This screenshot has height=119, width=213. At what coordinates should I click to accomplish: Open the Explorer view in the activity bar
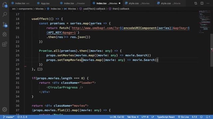pyautogui.click(x=5, y=4)
